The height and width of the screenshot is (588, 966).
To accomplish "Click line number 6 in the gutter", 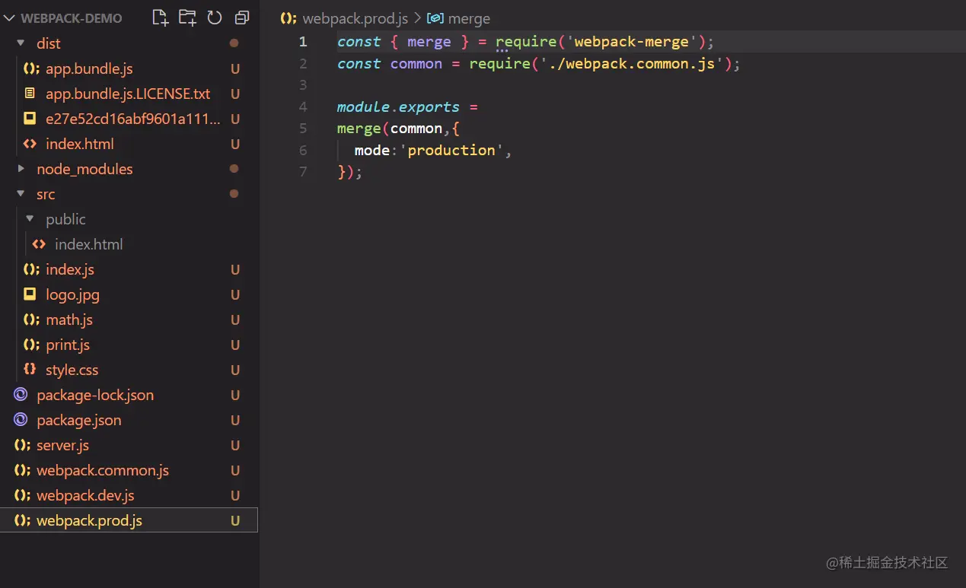I will [x=303, y=150].
